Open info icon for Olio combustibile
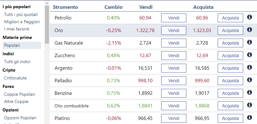 249,105
